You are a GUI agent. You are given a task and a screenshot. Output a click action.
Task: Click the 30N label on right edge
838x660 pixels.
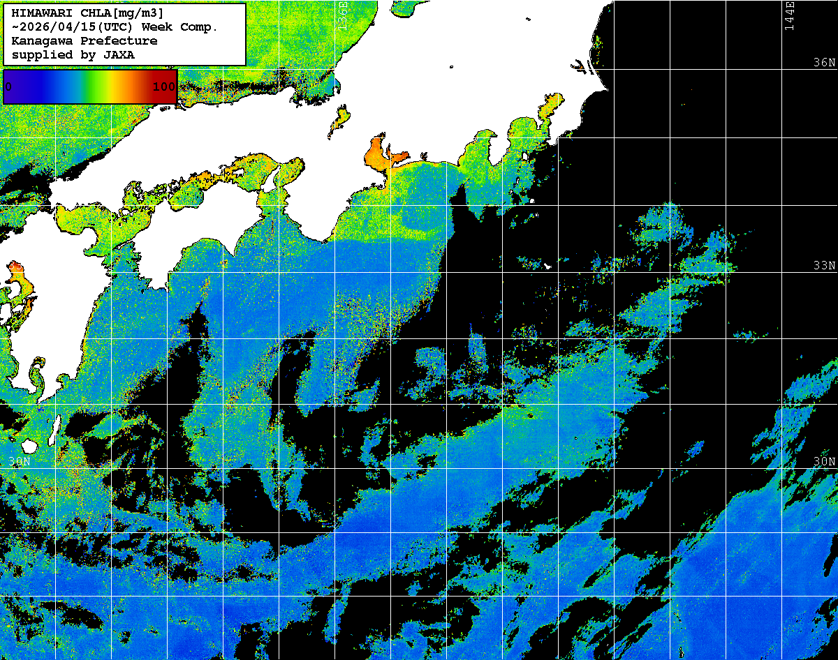pyautogui.click(x=825, y=462)
